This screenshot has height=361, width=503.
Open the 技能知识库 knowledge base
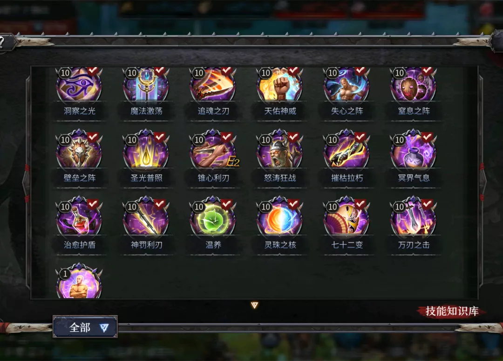click(x=452, y=311)
